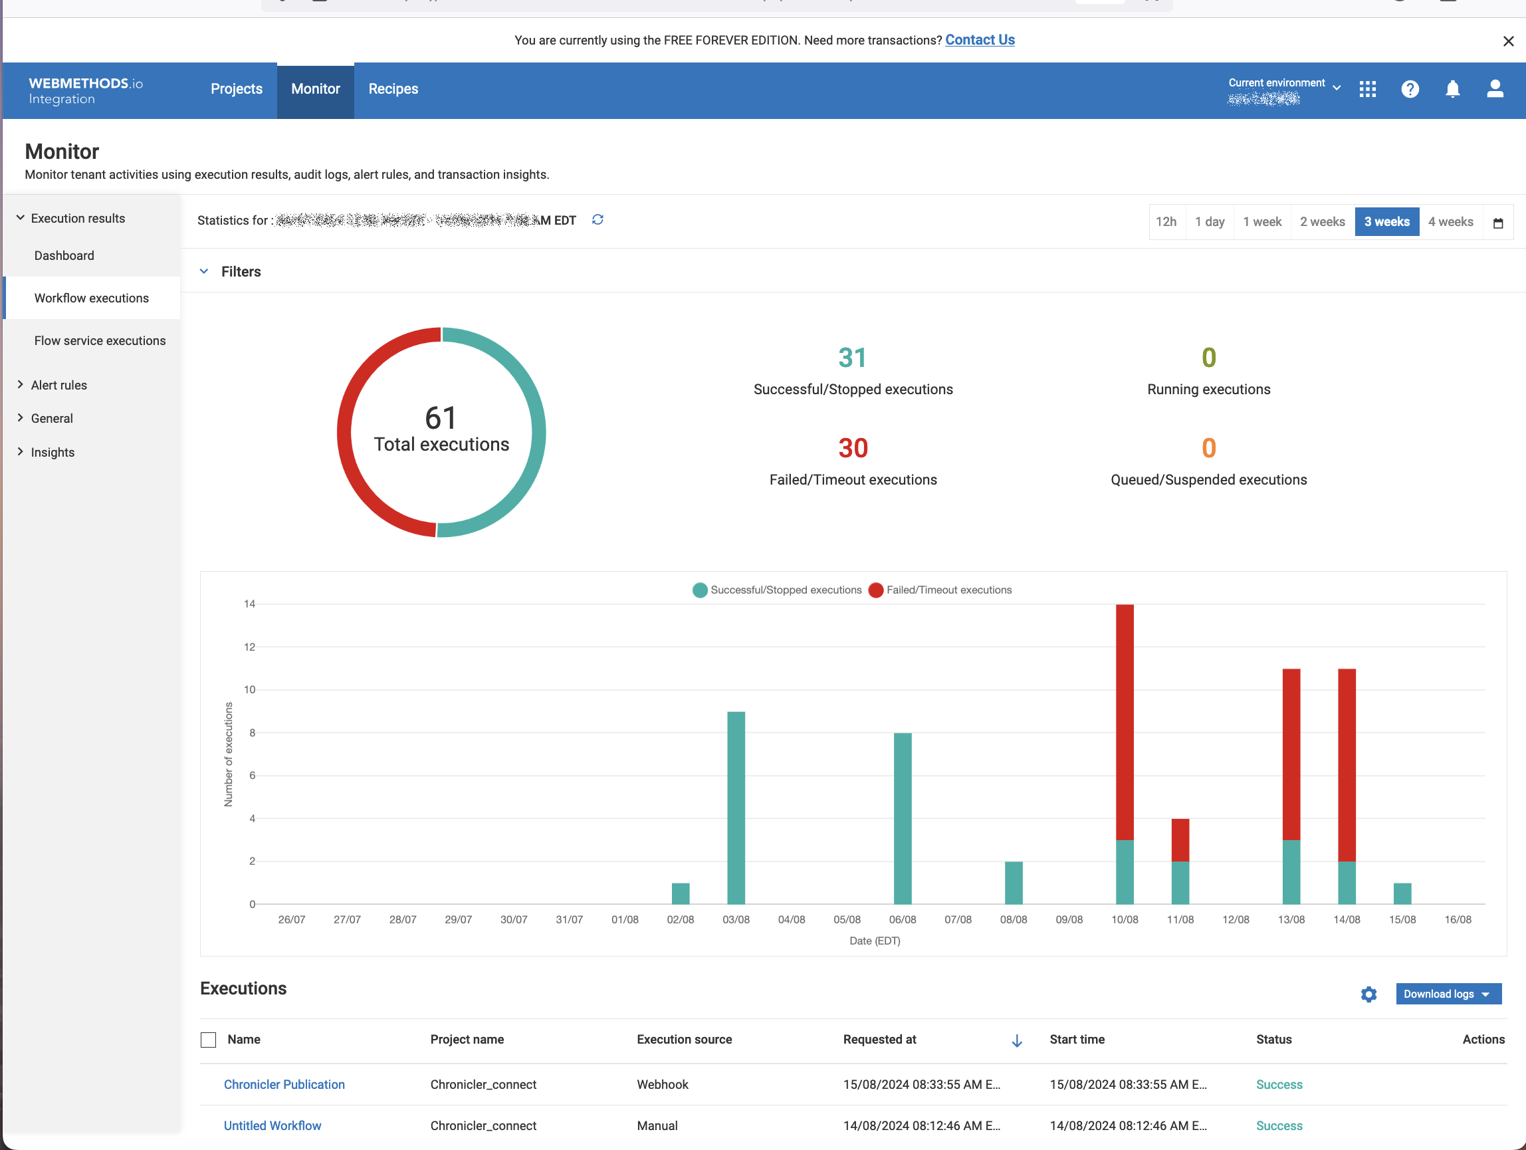Open the Contact Us link
The width and height of the screenshot is (1526, 1150).
979,40
